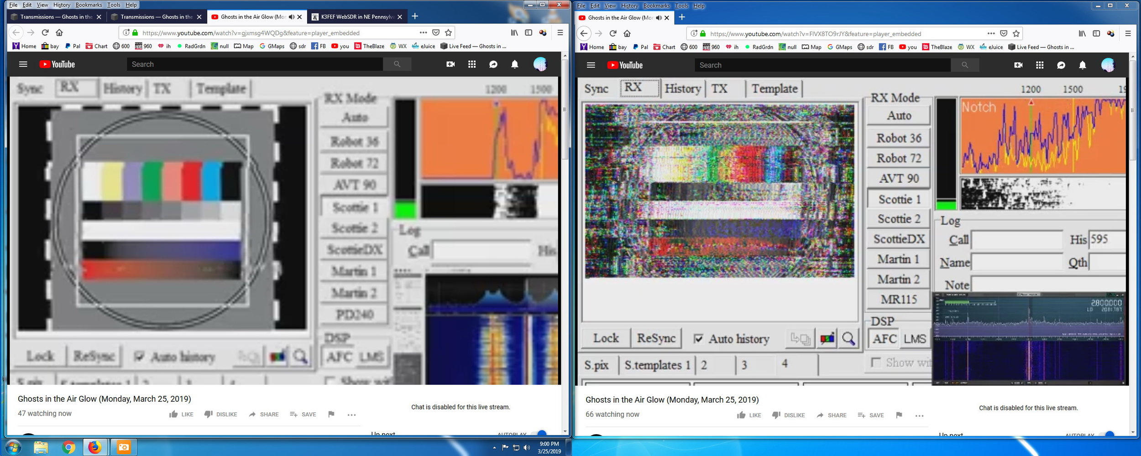Image resolution: width=1141 pixels, height=456 pixels.
Task: Open RadGrdn bookmark in left window
Action: point(191,46)
